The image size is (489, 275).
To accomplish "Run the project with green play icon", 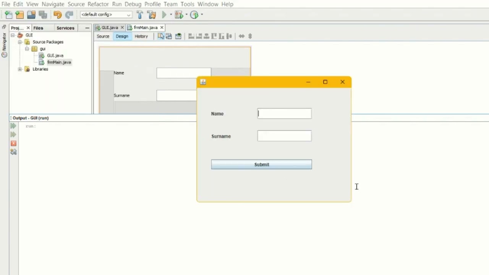I will pyautogui.click(x=164, y=15).
